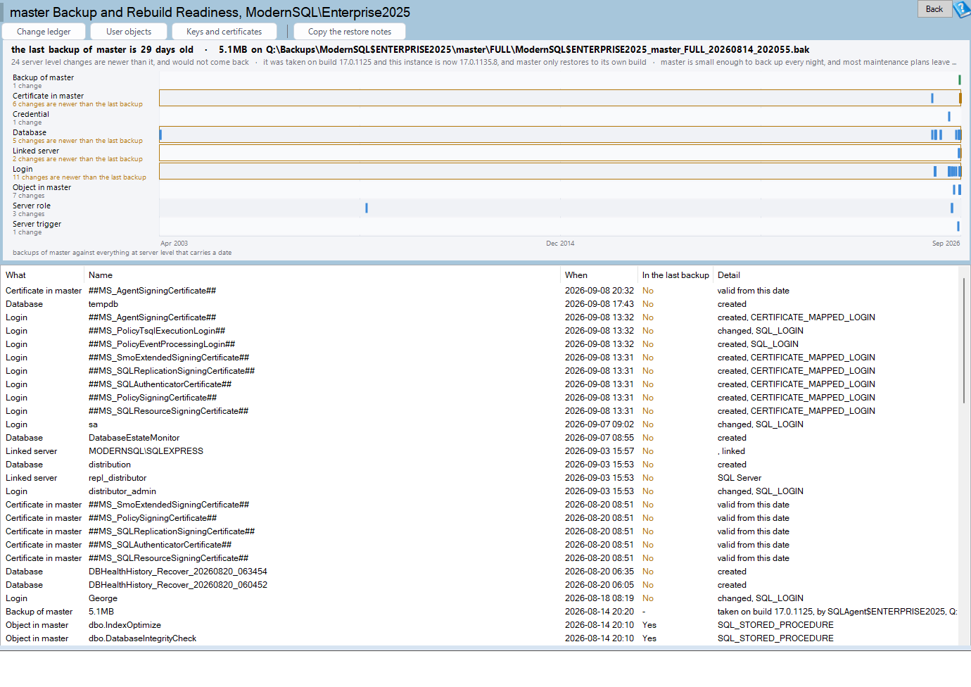Select the 5.1MB Backup of master row
The height and width of the screenshot is (687, 971).
point(481,612)
